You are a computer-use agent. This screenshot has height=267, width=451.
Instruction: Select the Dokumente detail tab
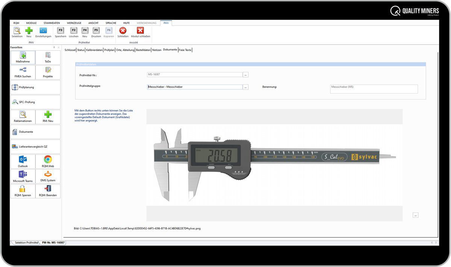tap(170, 50)
